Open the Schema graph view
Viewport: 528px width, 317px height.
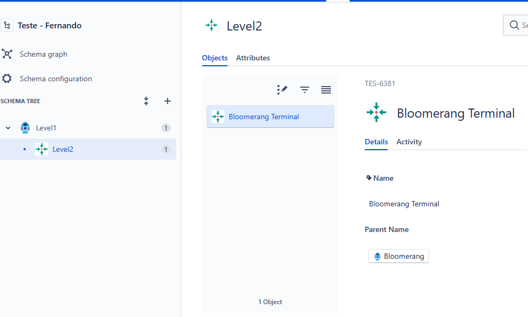43,54
